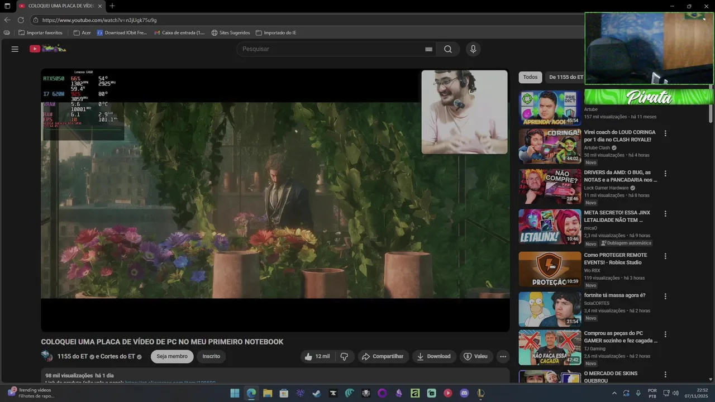Open tab actions menu icon
The height and width of the screenshot is (402, 715).
(x=7, y=6)
